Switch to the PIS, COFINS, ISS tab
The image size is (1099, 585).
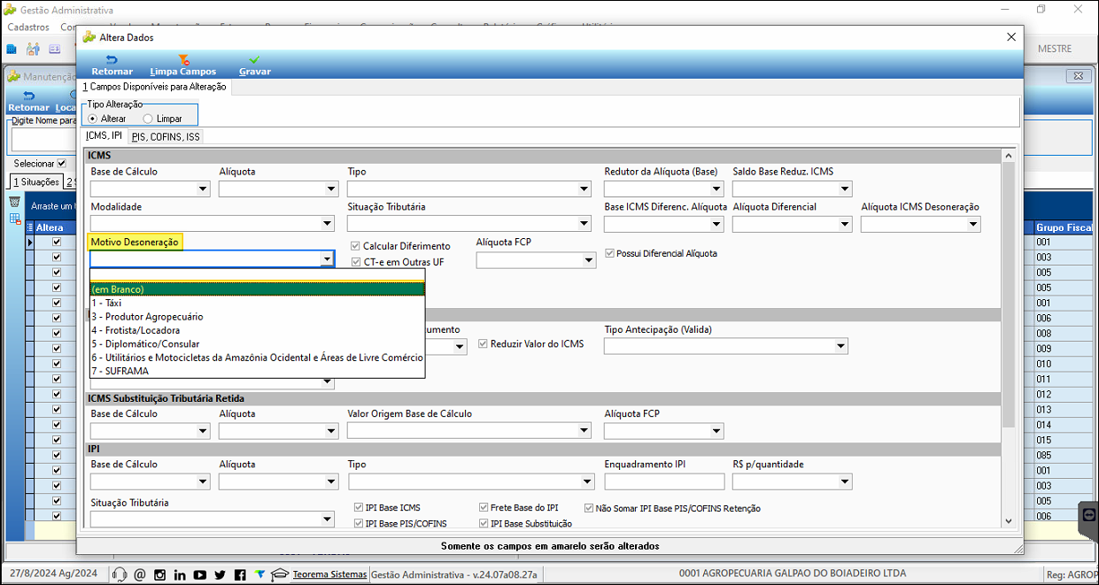click(166, 136)
